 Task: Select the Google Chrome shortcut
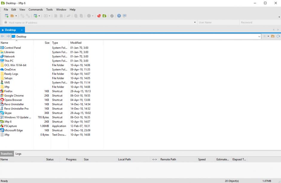14,96
